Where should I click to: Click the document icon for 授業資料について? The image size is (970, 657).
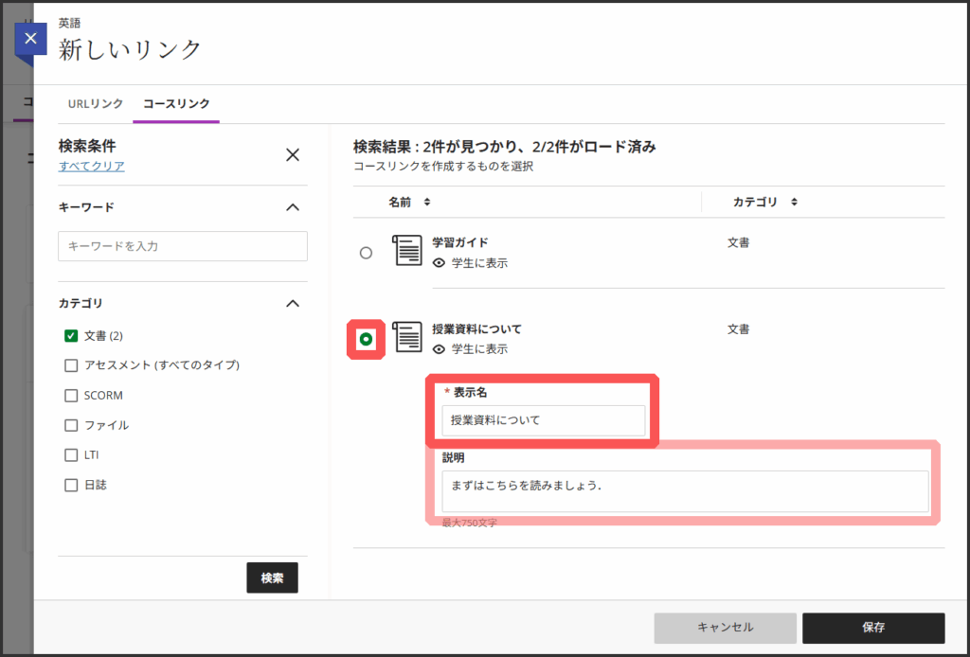(407, 337)
